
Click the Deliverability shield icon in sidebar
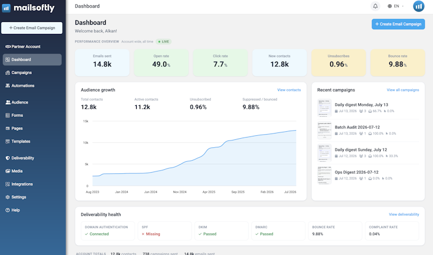click(8, 158)
